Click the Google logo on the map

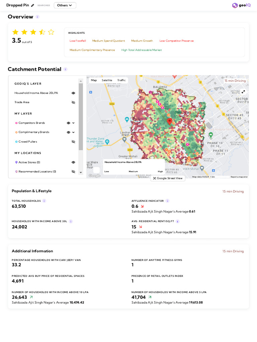tap(94, 176)
